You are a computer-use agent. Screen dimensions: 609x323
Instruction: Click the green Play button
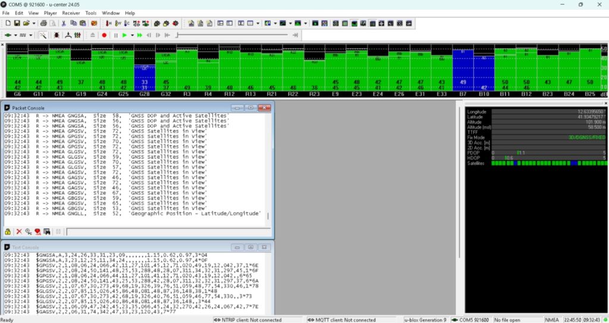tap(125, 35)
